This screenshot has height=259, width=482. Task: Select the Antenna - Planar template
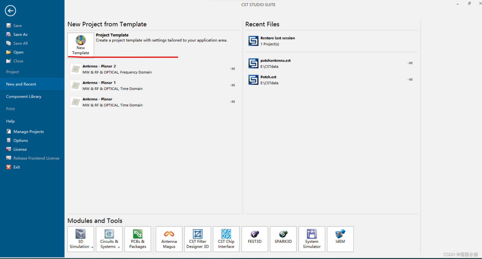point(154,102)
